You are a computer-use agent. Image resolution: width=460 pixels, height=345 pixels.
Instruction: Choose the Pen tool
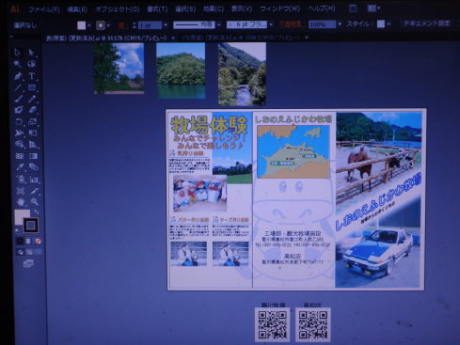[19, 76]
